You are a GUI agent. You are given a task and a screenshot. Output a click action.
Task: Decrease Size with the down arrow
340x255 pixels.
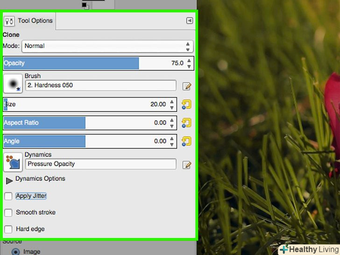pos(172,107)
